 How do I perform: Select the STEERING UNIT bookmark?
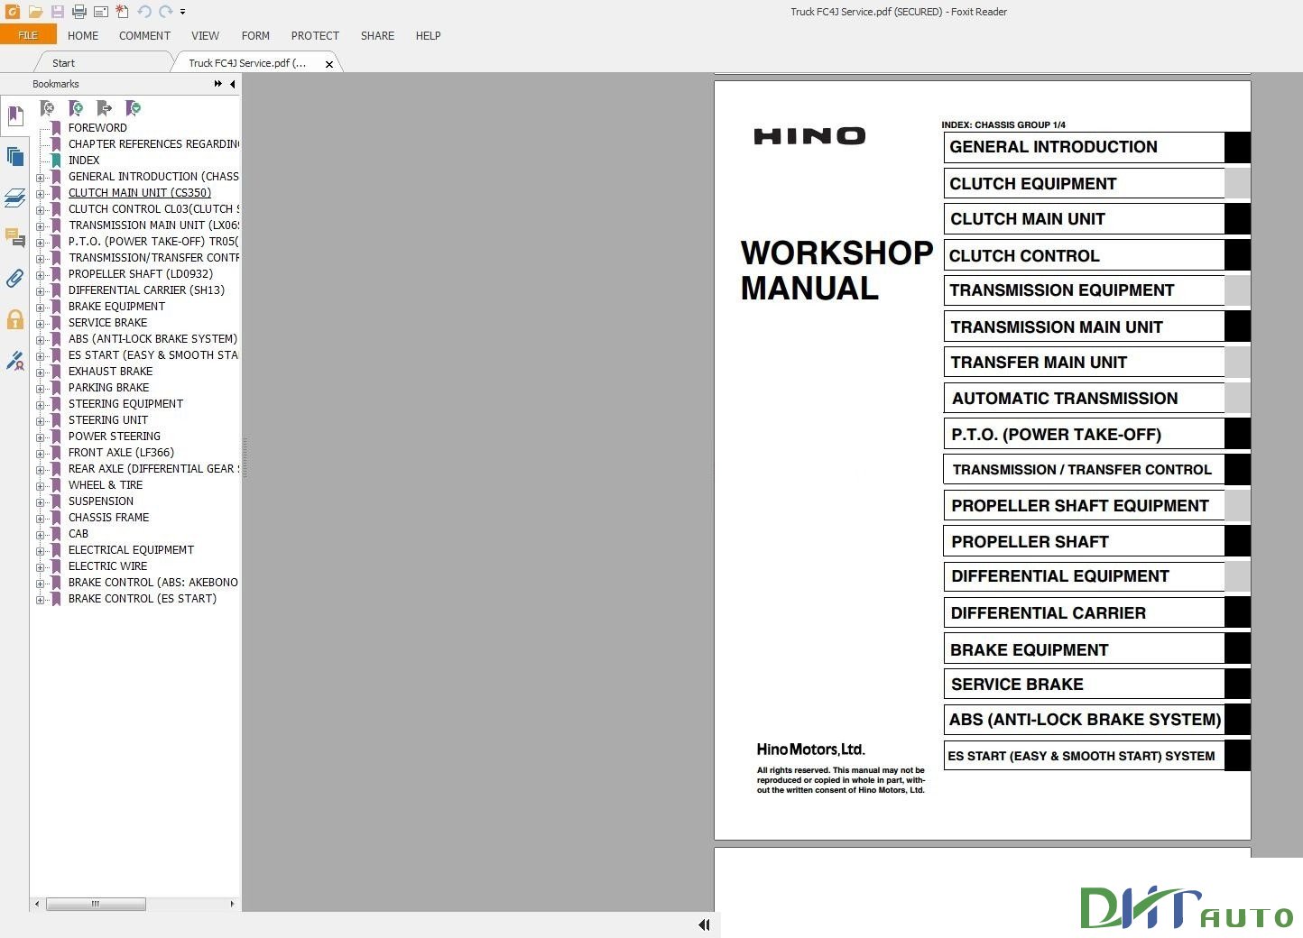(108, 419)
